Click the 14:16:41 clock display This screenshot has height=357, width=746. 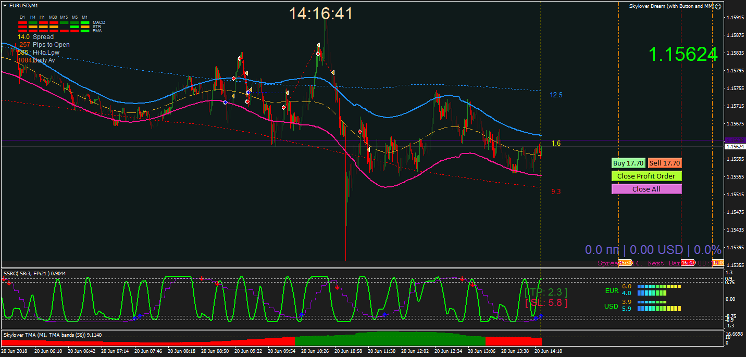click(321, 14)
